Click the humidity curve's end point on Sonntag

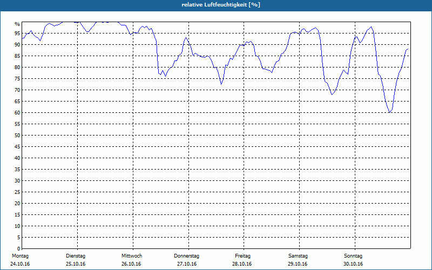click(408, 49)
